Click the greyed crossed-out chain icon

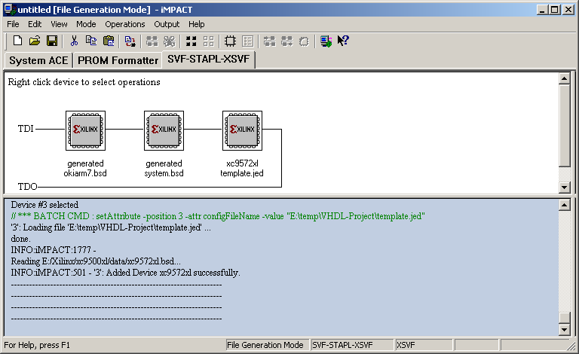(169, 41)
